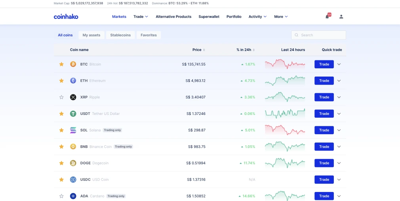Viewport: 400px width, 201px height.
Task: Click the search magnifier icon
Action: (296, 35)
